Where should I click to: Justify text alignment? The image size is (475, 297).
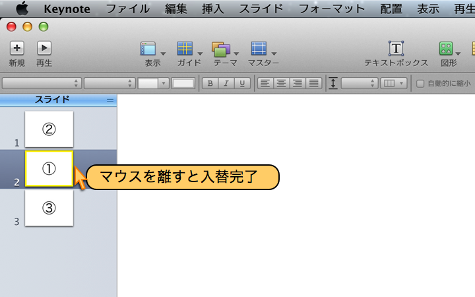(314, 83)
